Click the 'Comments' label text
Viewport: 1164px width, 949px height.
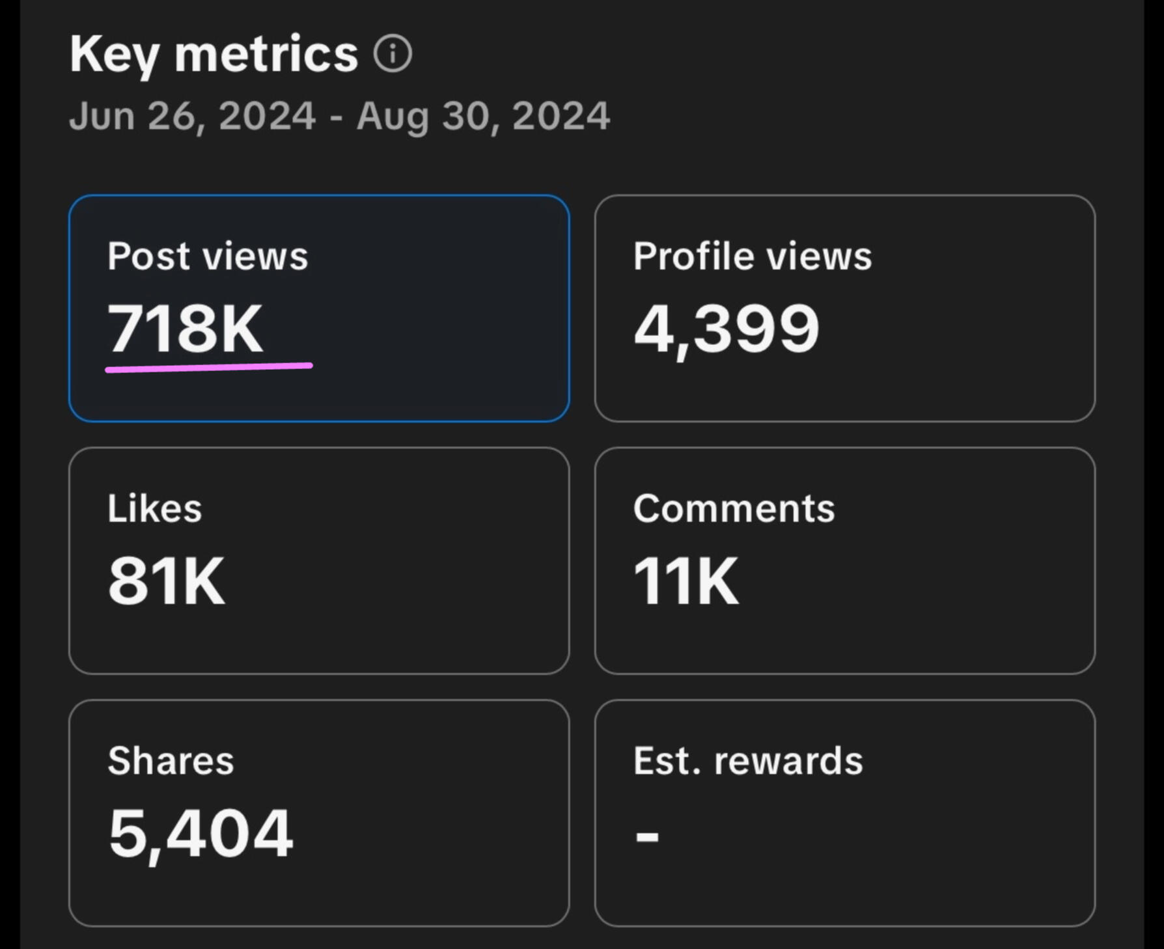[x=734, y=508]
